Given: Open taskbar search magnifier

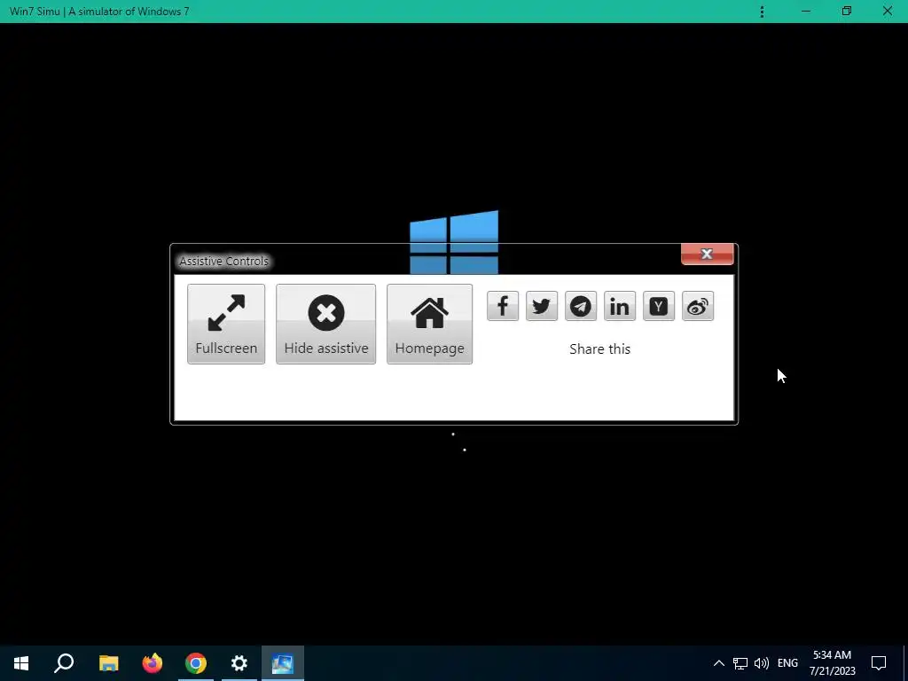Looking at the screenshot, I should coord(64,663).
